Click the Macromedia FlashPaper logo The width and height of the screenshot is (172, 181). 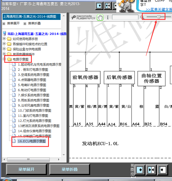coord(83,17)
